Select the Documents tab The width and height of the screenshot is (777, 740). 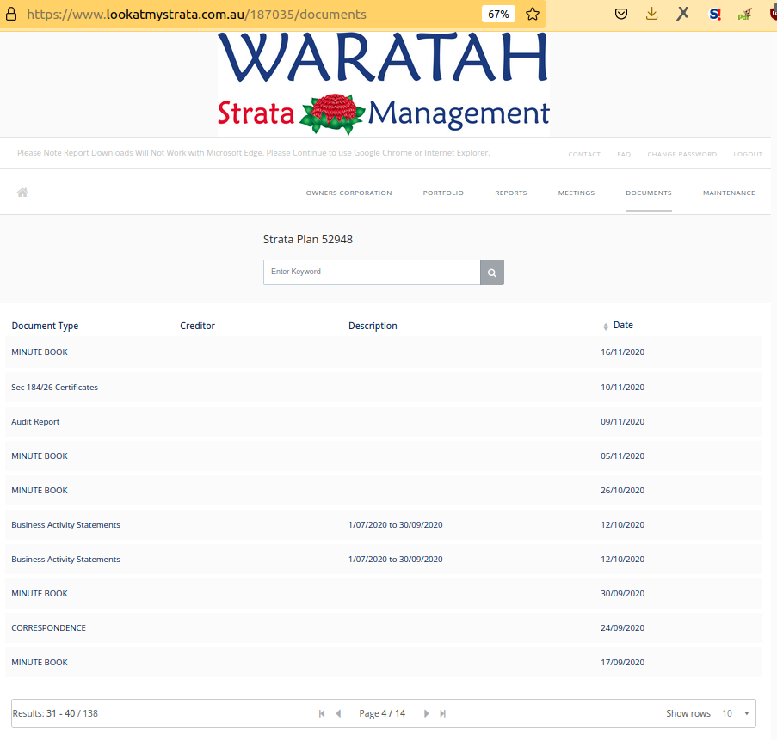pos(649,193)
